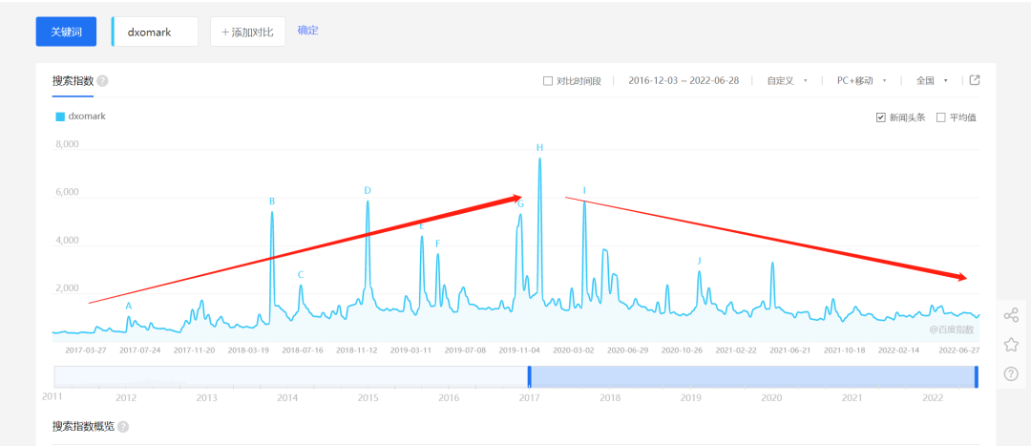Open help tooltip next to 搜索指数

coord(102,81)
